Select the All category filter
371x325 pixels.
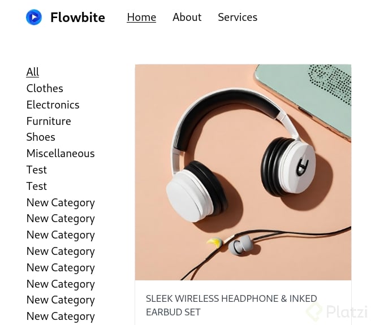point(33,72)
